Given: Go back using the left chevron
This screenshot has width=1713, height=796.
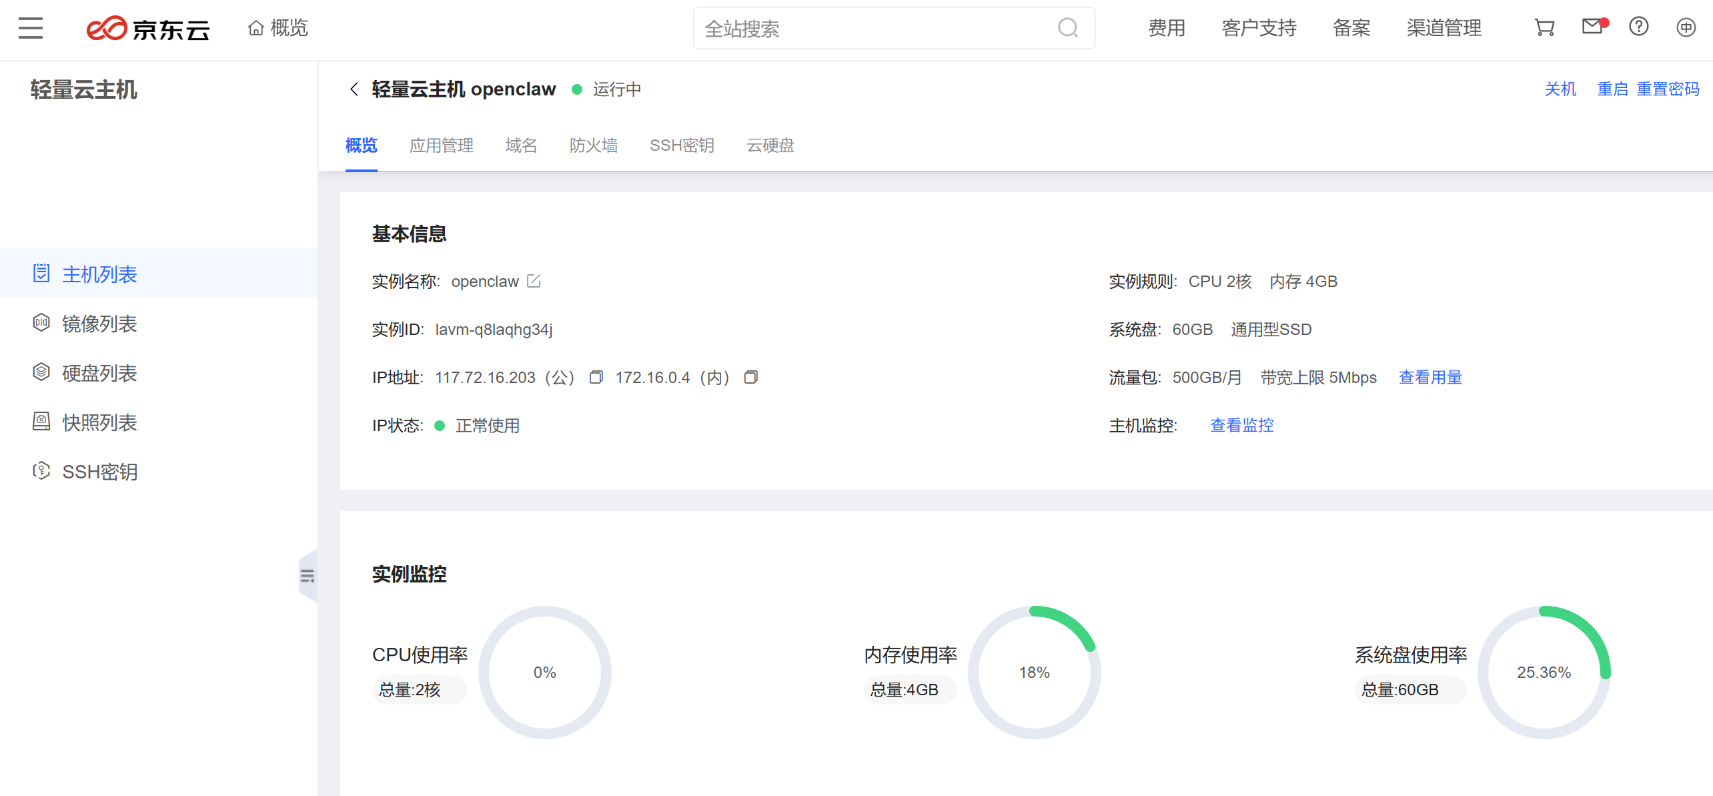Looking at the screenshot, I should click(x=354, y=89).
